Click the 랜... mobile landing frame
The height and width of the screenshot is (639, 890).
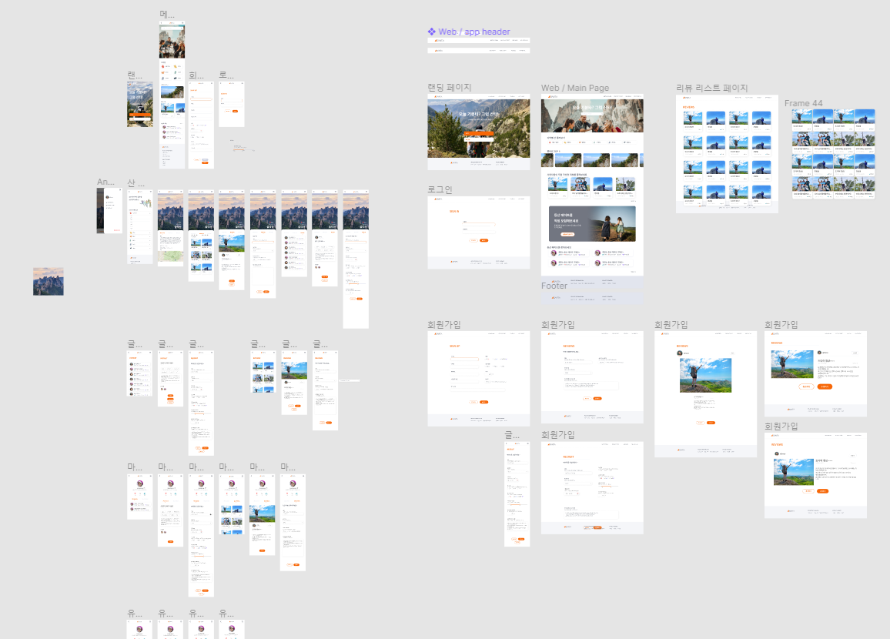[139, 104]
